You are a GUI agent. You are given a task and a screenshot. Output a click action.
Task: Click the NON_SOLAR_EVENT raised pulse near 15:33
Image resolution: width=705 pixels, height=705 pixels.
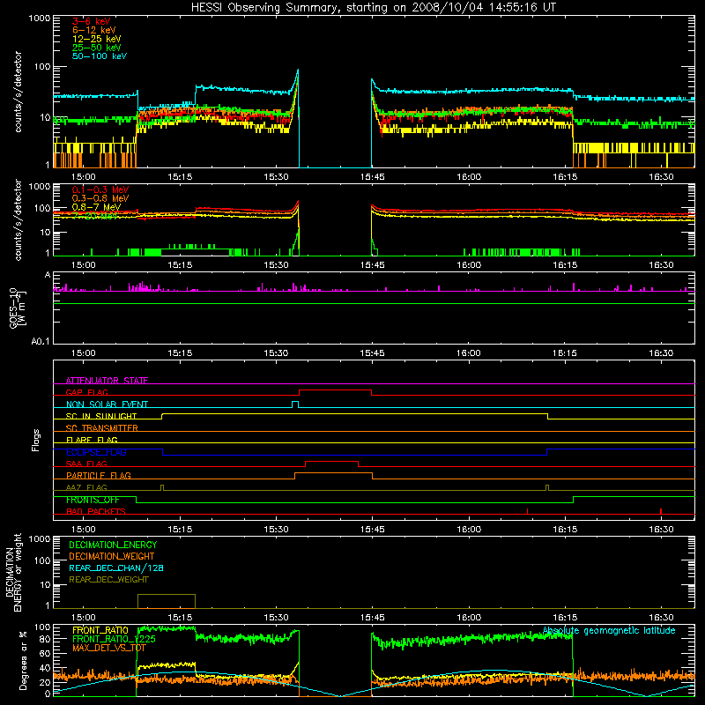pyautogui.click(x=295, y=404)
